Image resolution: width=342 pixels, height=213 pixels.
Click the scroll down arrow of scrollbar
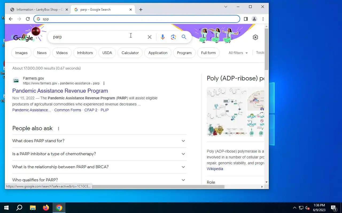pos(266,182)
